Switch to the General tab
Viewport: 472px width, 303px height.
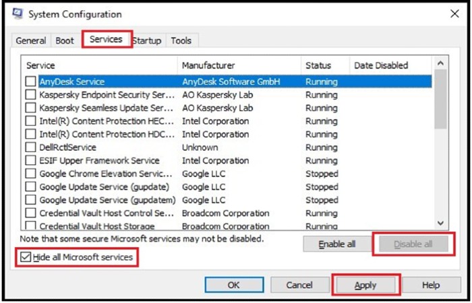(31, 40)
